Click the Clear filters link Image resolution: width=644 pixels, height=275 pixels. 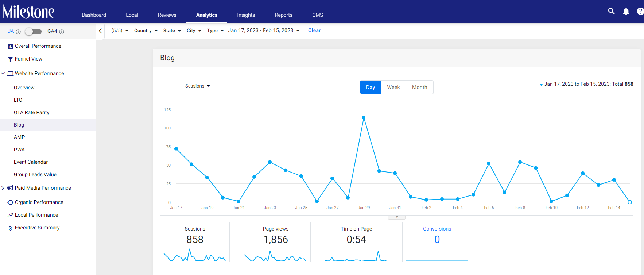[x=314, y=31]
